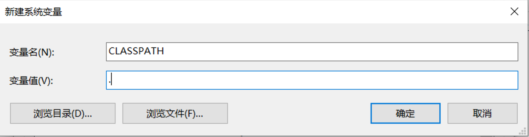Screen dimensions: 529x137
Task: Click gray gap between 浏览文件 and 确定
Action: pos(299,113)
